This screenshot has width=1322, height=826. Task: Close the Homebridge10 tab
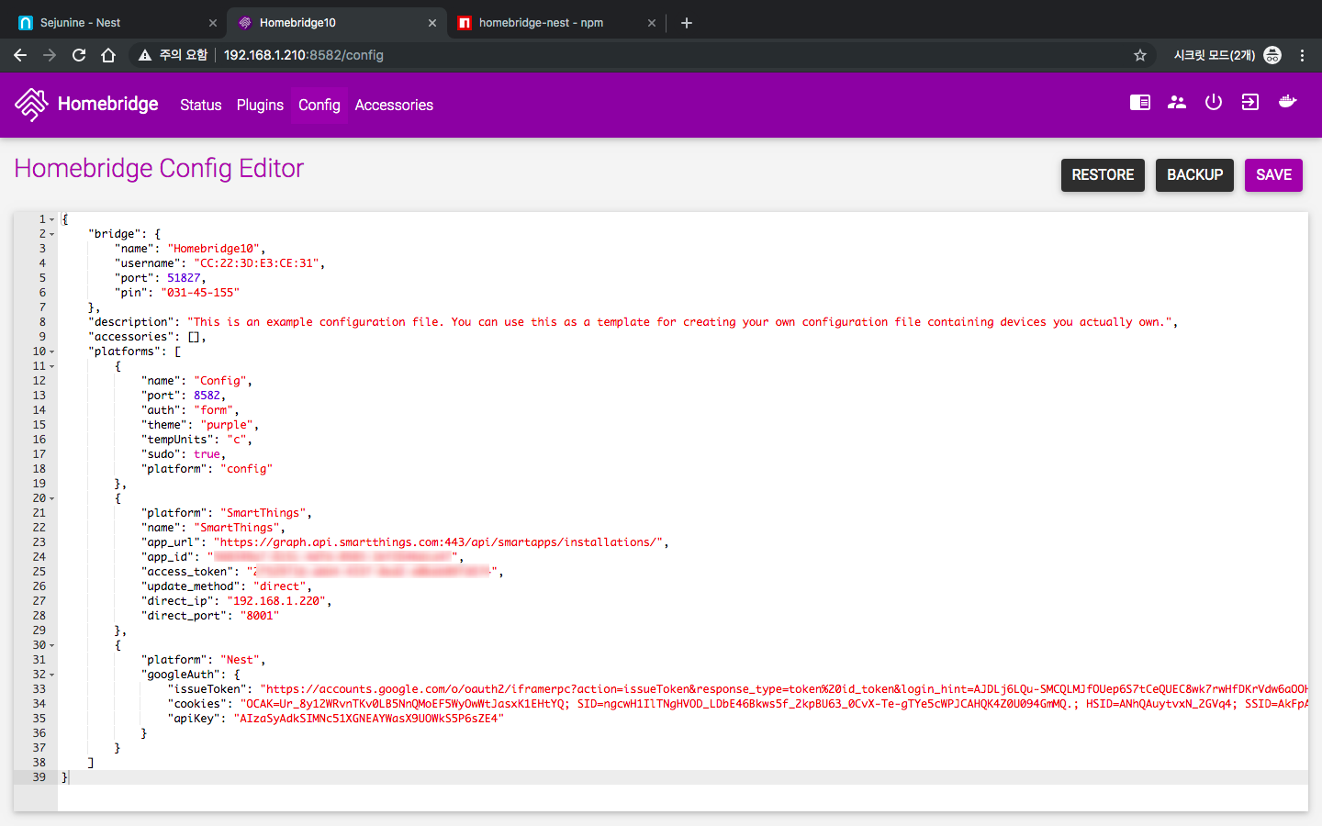[x=432, y=23]
